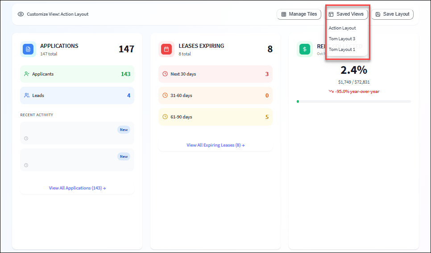The height and width of the screenshot is (253, 431).
Task: Select the Applicants row showing 143
Action: [77, 74]
